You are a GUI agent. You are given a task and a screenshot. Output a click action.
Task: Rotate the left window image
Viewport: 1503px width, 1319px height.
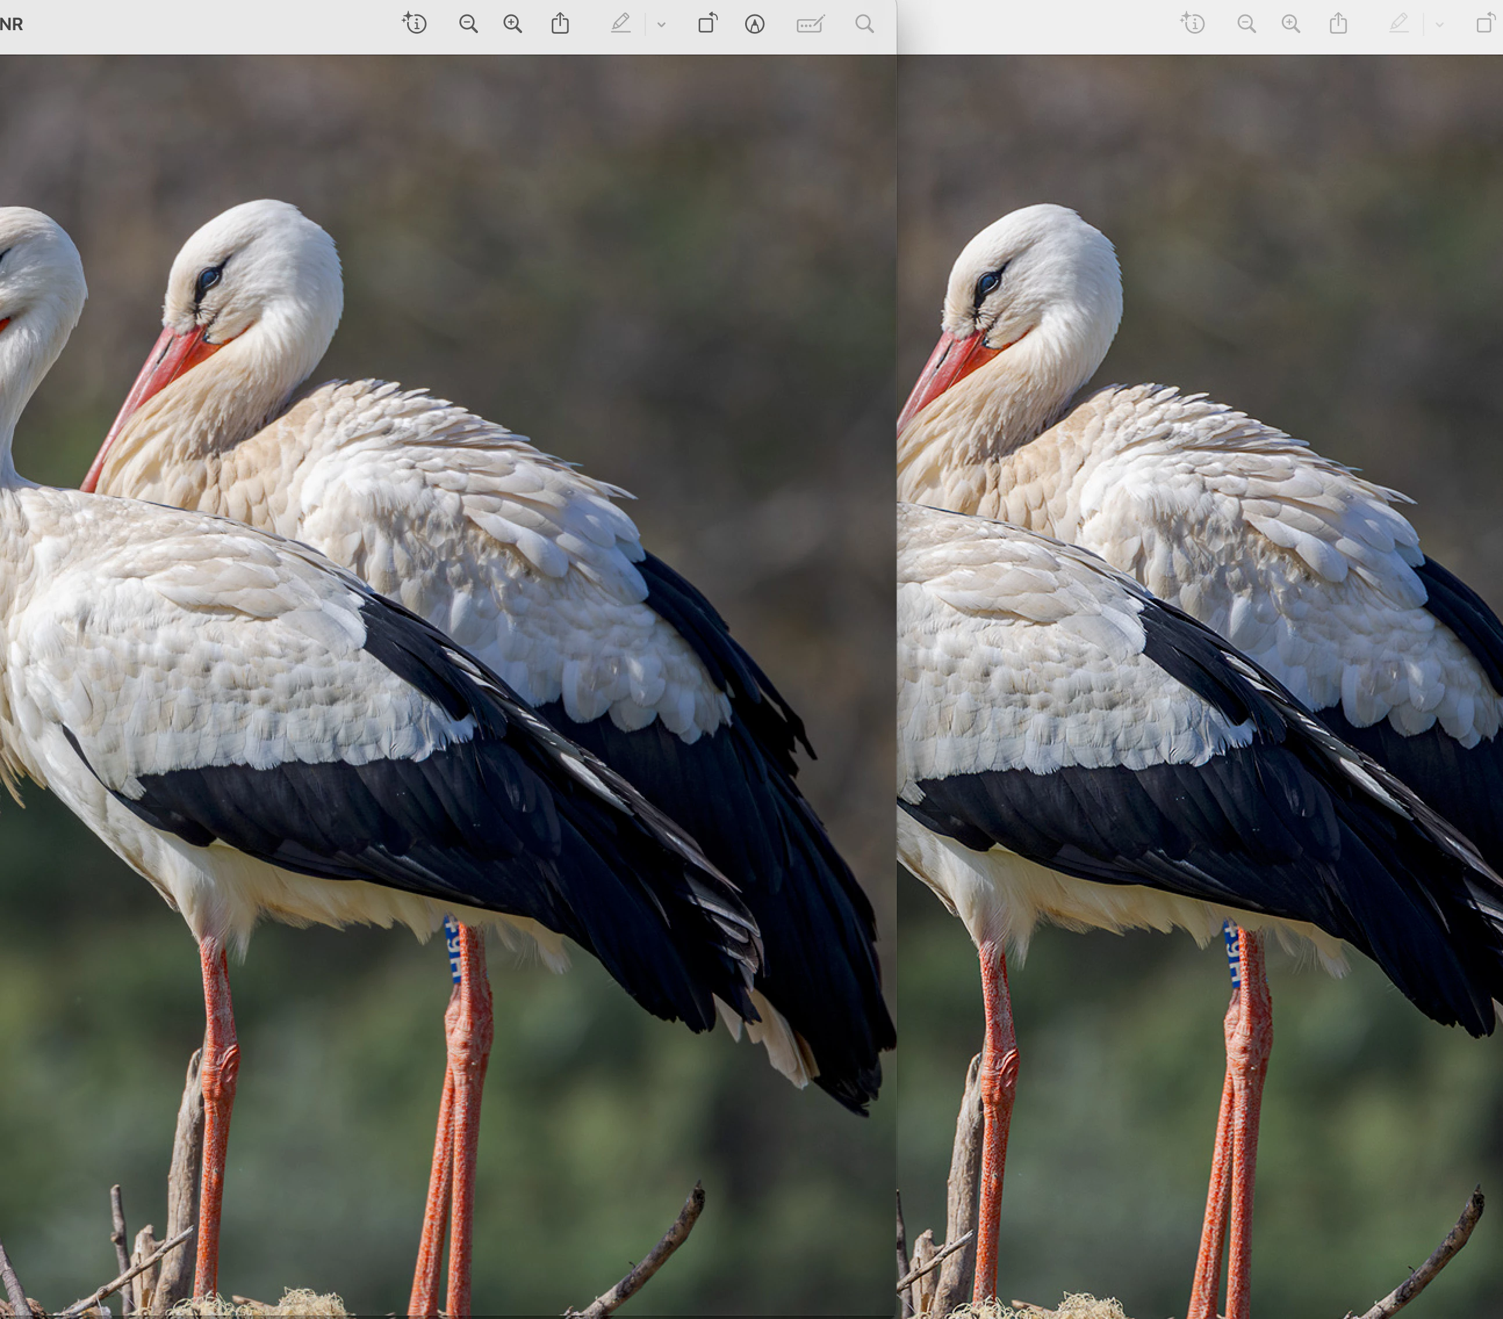(707, 24)
